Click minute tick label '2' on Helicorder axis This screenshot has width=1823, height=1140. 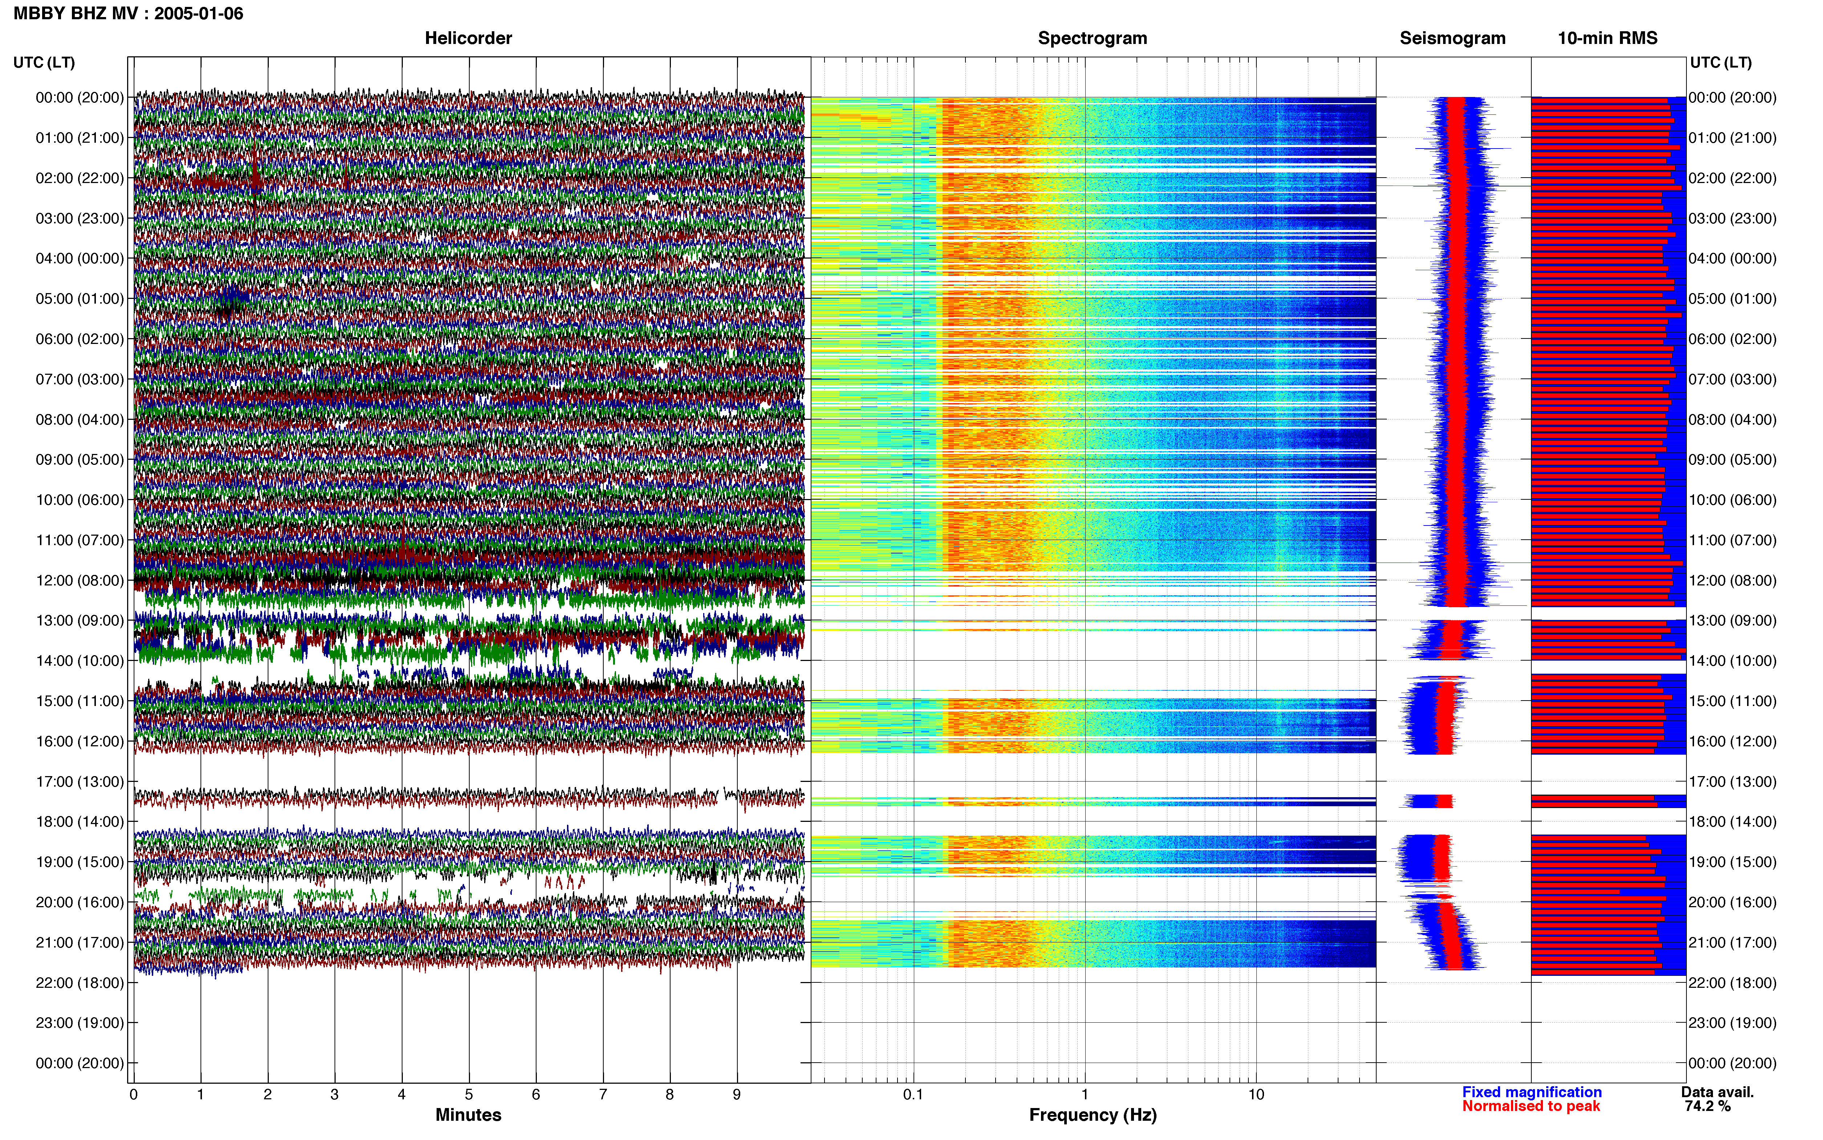268,1095
